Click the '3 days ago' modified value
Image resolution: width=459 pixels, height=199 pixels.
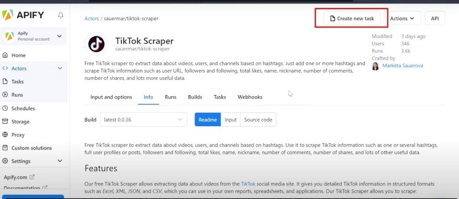[413, 37]
